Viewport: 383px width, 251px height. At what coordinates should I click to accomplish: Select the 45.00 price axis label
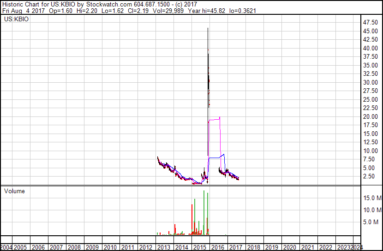(370, 31)
